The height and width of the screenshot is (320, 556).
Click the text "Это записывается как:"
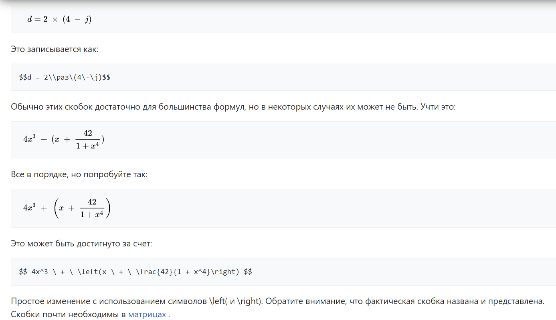coord(54,50)
